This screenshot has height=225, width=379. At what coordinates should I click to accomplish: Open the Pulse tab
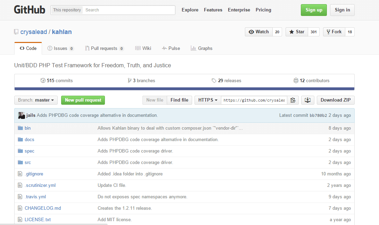tap(171, 48)
